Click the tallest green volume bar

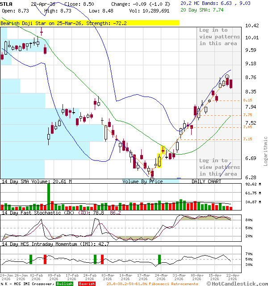(x=48, y=196)
